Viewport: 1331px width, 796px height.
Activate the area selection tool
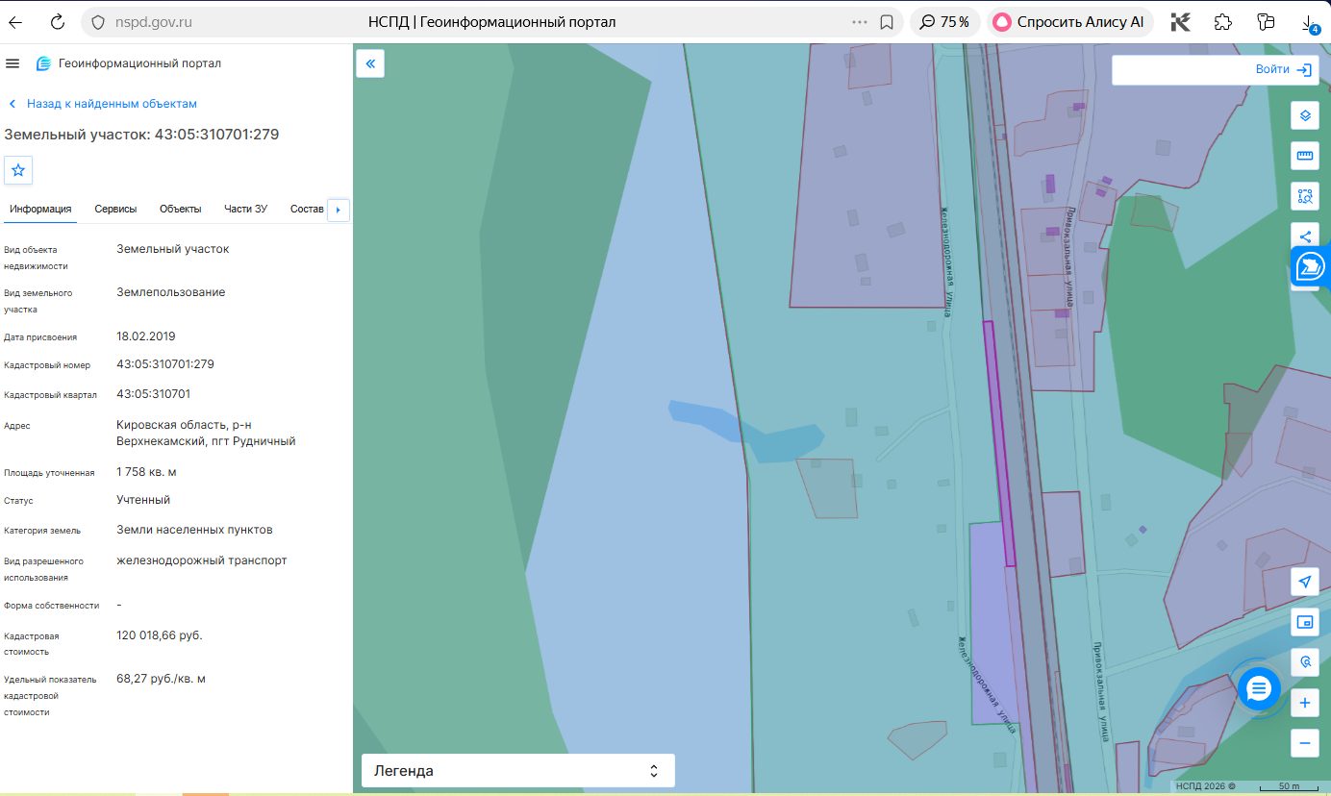point(1305,196)
